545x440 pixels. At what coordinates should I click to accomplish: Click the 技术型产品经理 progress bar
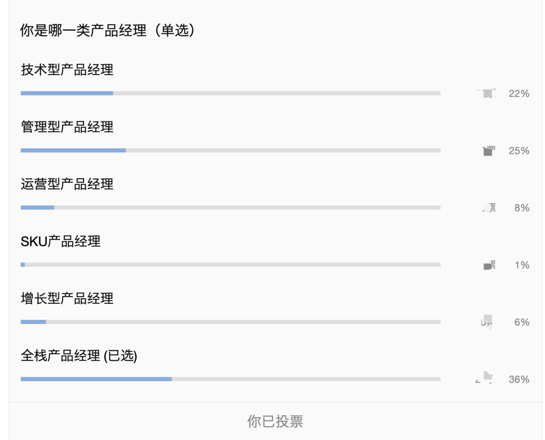point(230,93)
